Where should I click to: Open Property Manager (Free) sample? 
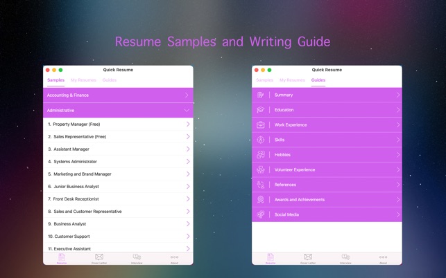tap(76, 124)
